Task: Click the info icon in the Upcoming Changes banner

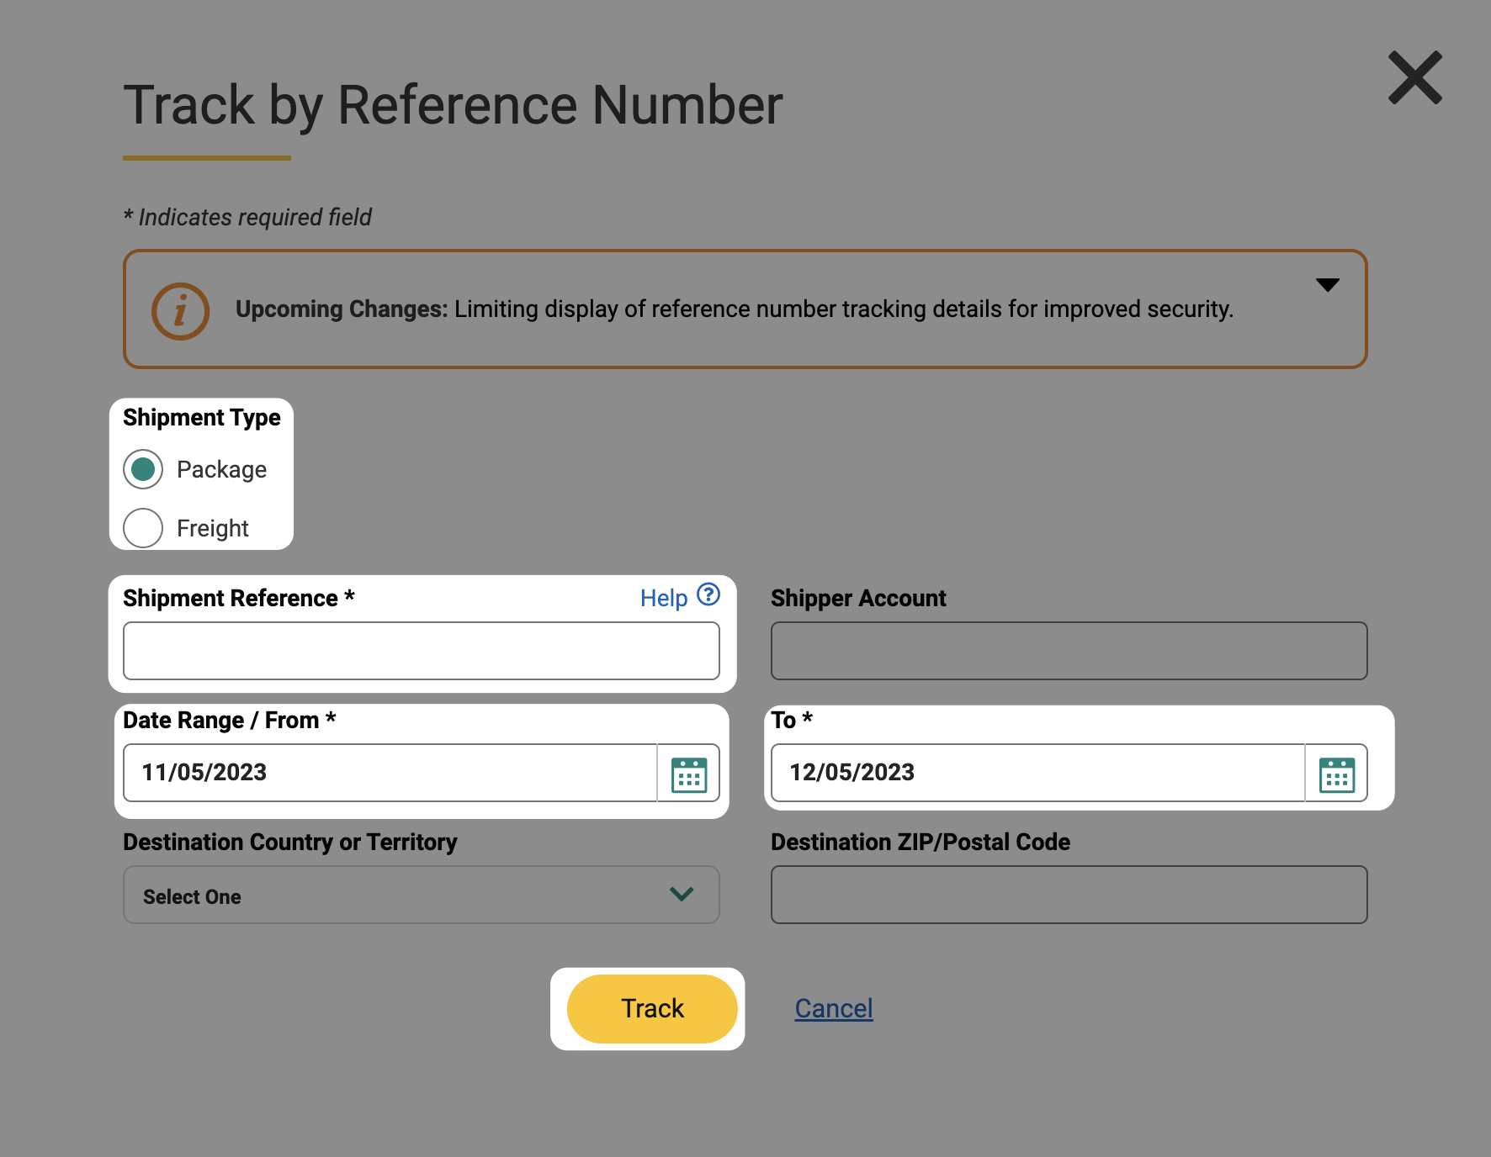Action: (180, 311)
